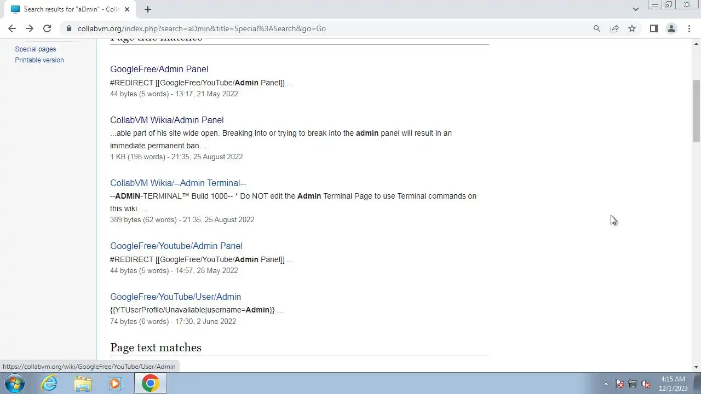Open the GoogleFree/Admin Panel result
The image size is (701, 394).
click(159, 69)
